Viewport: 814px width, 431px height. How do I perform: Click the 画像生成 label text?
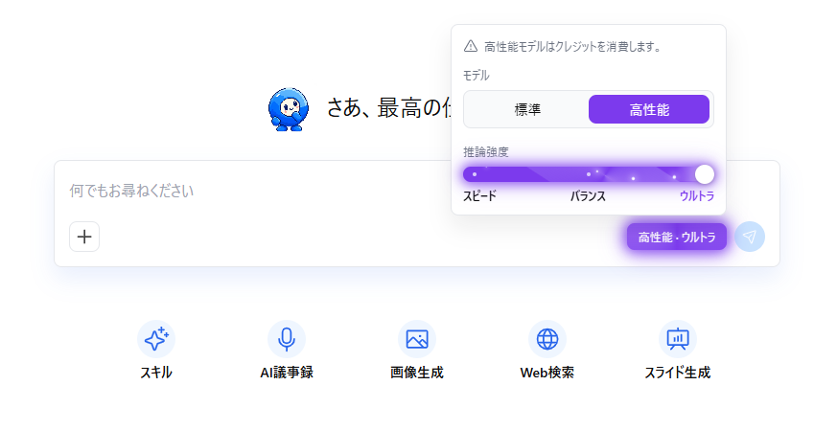pos(417,373)
